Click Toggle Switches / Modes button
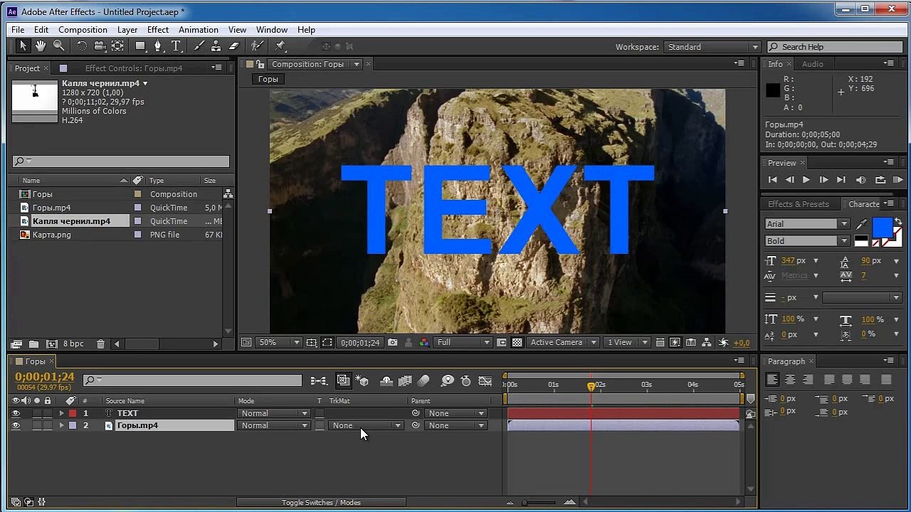Screen dimensions: 911x512 tap(321, 503)
